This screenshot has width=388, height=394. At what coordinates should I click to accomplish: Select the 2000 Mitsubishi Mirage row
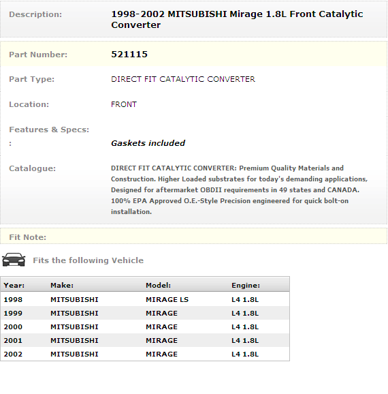(145, 327)
